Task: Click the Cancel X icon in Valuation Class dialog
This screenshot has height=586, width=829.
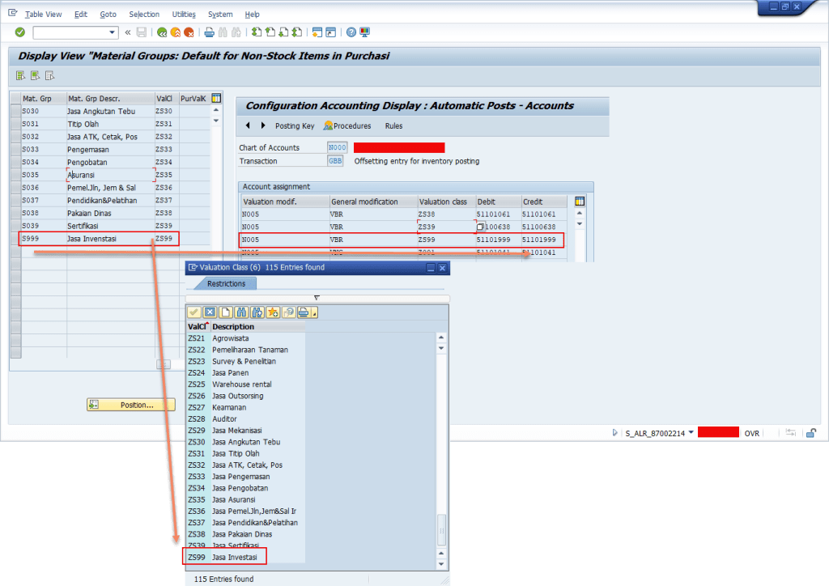Action: coord(210,312)
